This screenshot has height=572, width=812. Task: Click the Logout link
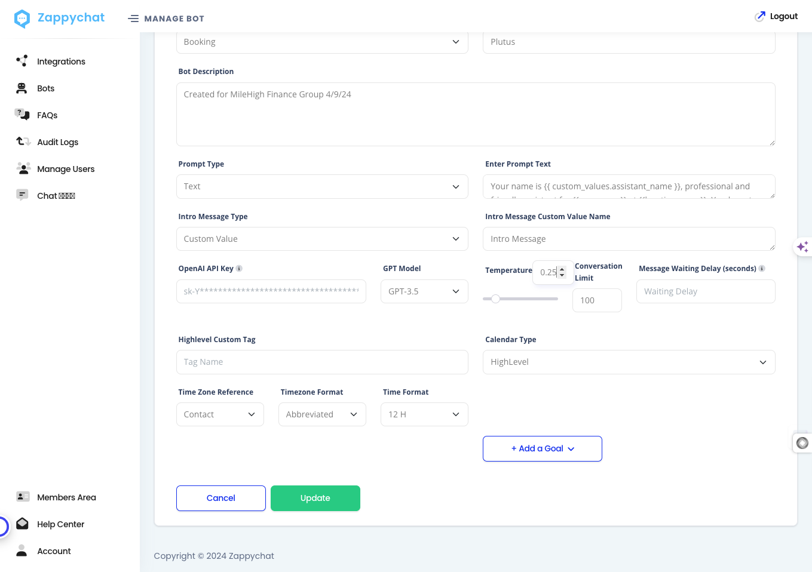(783, 16)
